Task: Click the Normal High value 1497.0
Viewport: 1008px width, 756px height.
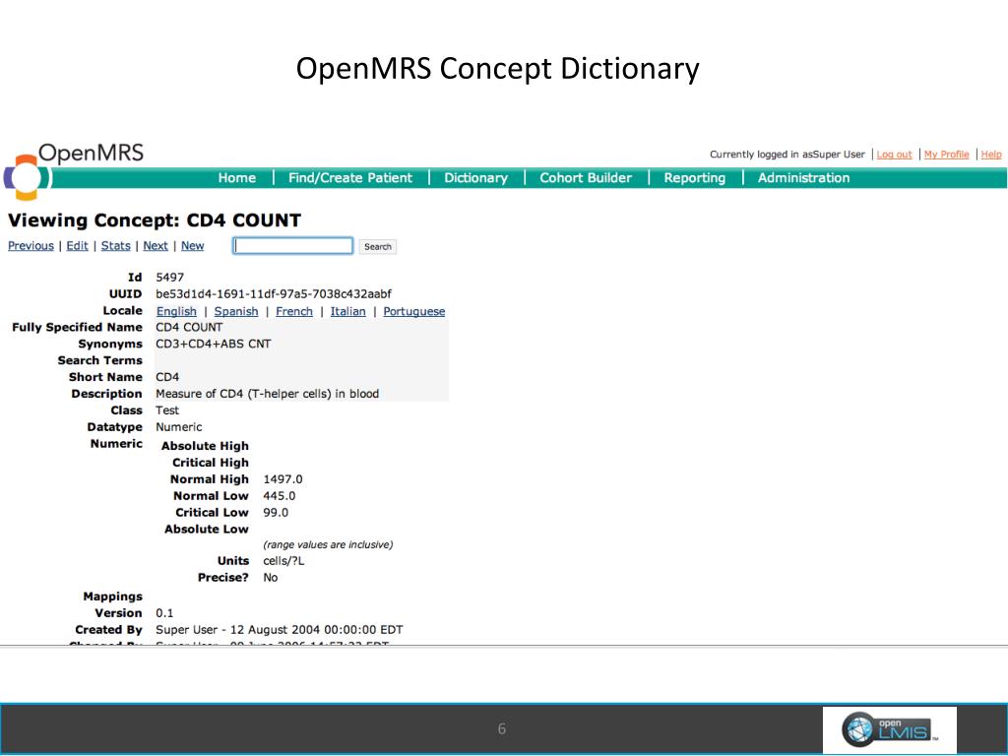Action: point(283,479)
